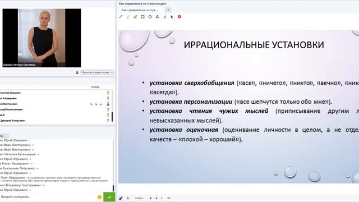Click the 'Слайды' slides button

(x=139, y=198)
